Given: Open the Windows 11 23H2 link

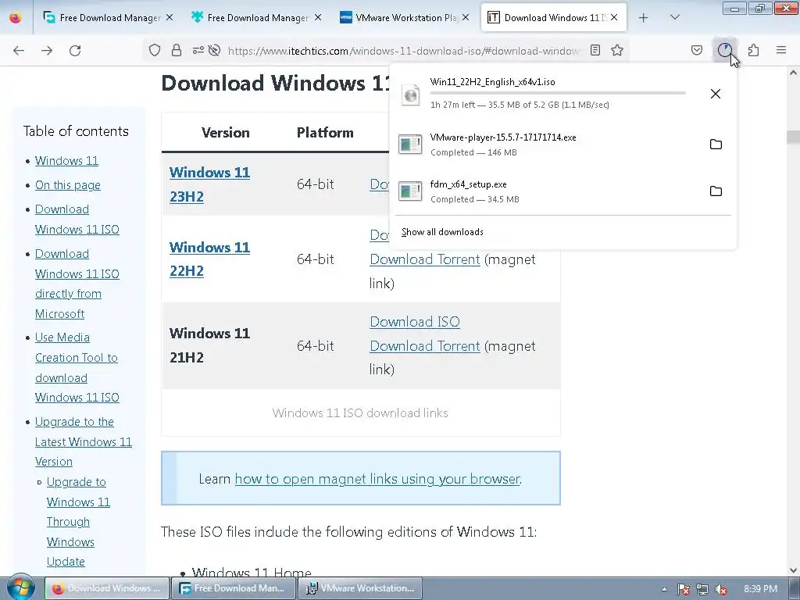Looking at the screenshot, I should [209, 184].
